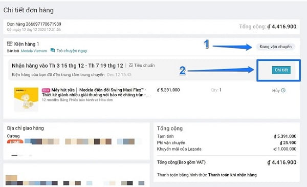Click the Hủy cancel text
The image size is (307, 187).
coord(276,91)
